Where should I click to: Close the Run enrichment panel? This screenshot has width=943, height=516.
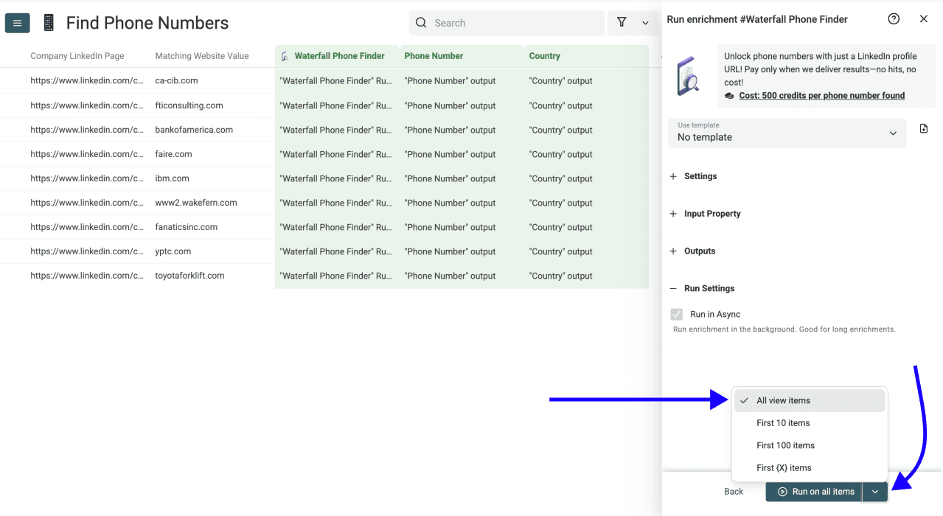point(924,18)
